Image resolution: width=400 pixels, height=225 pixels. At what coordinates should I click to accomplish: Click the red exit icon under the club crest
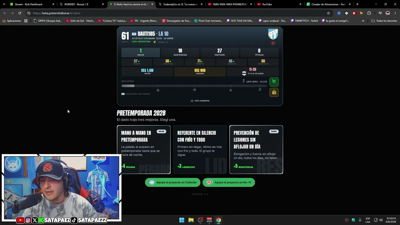273,43
